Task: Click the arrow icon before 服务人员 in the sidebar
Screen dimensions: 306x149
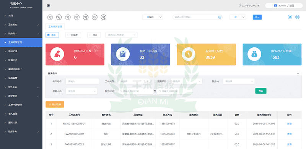Action: (5, 123)
